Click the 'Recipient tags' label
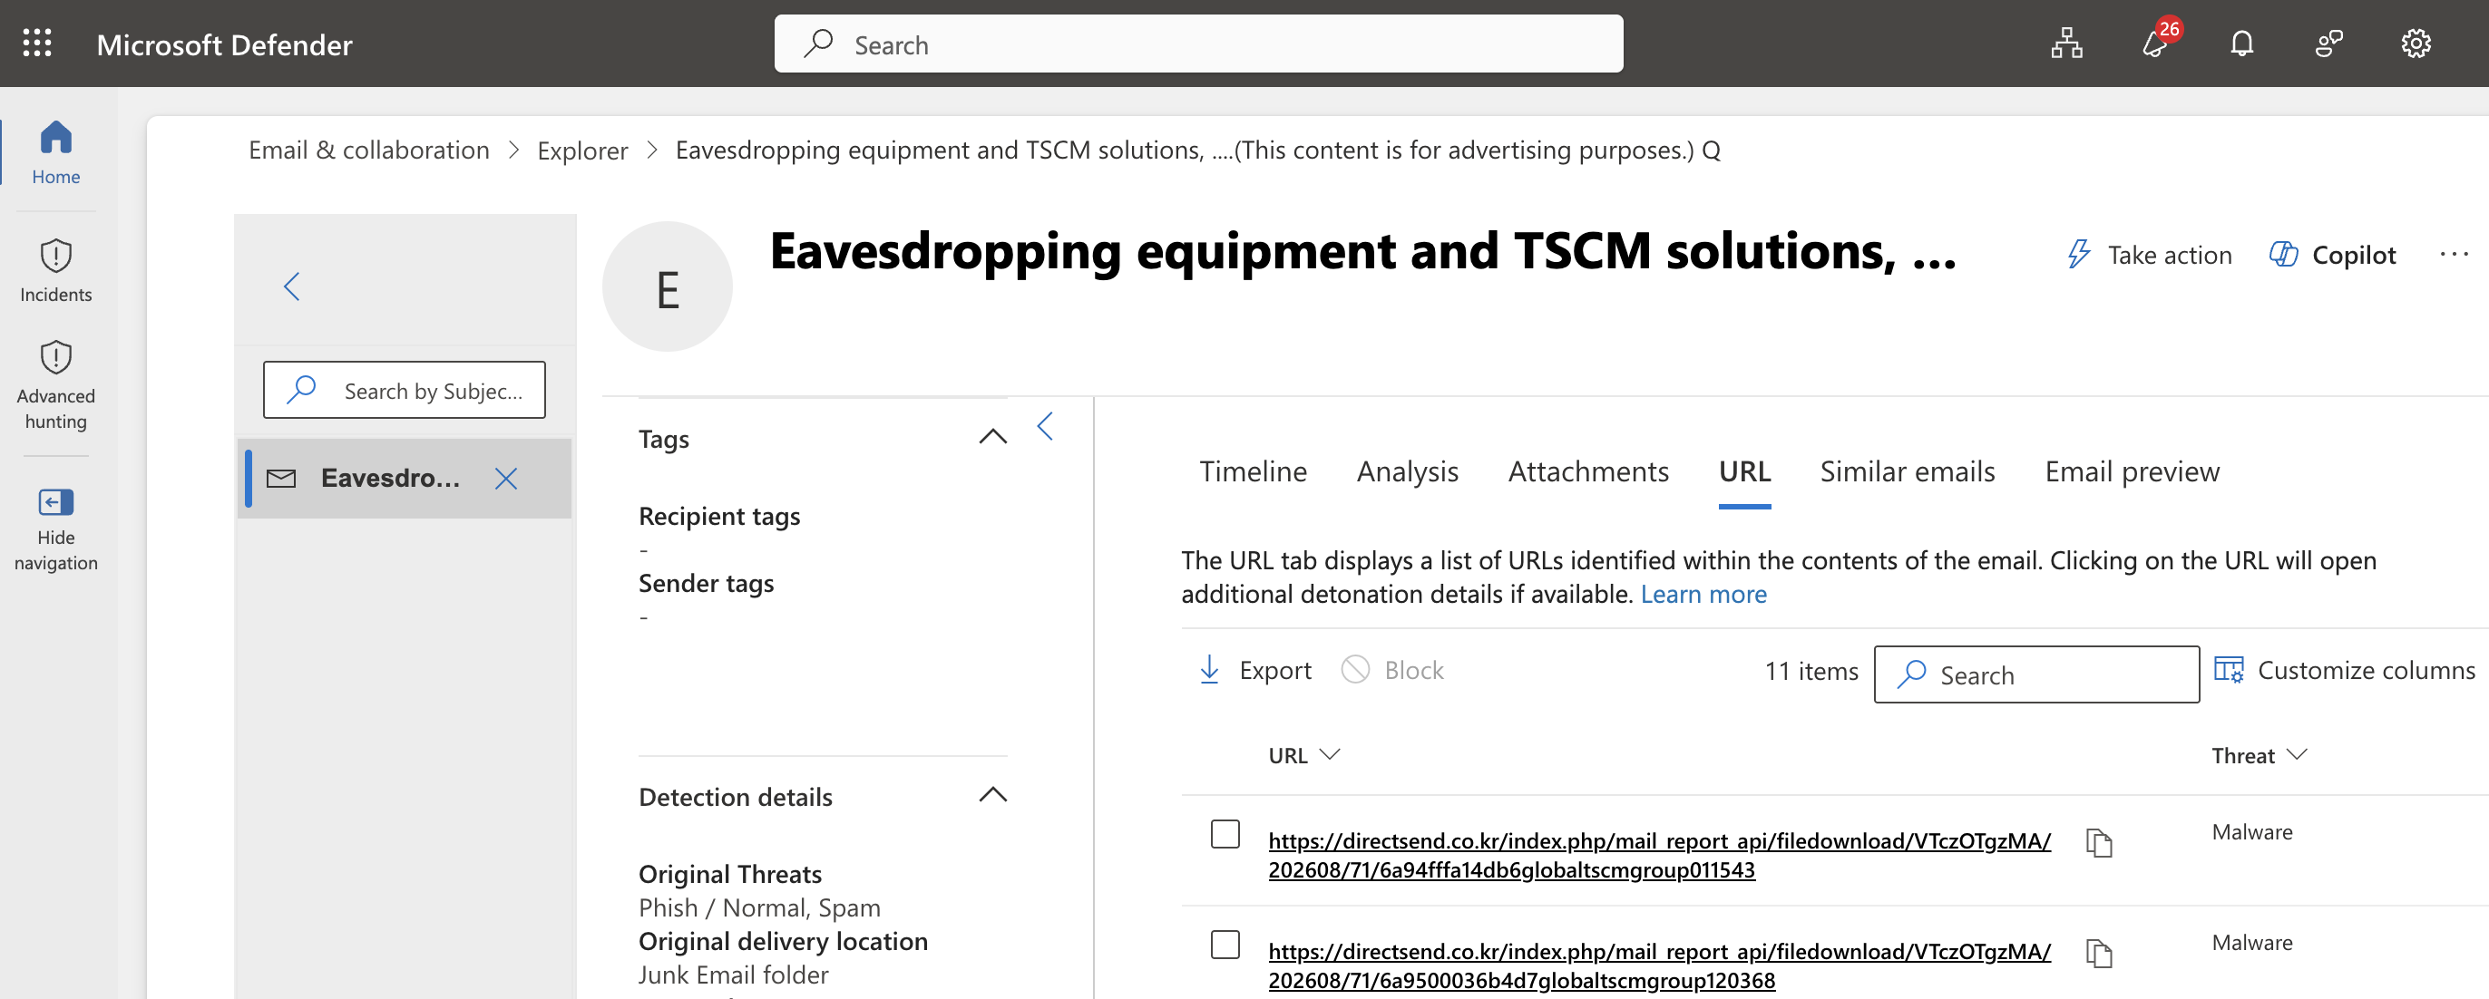Screen dimensions: 2489x999 [719, 517]
